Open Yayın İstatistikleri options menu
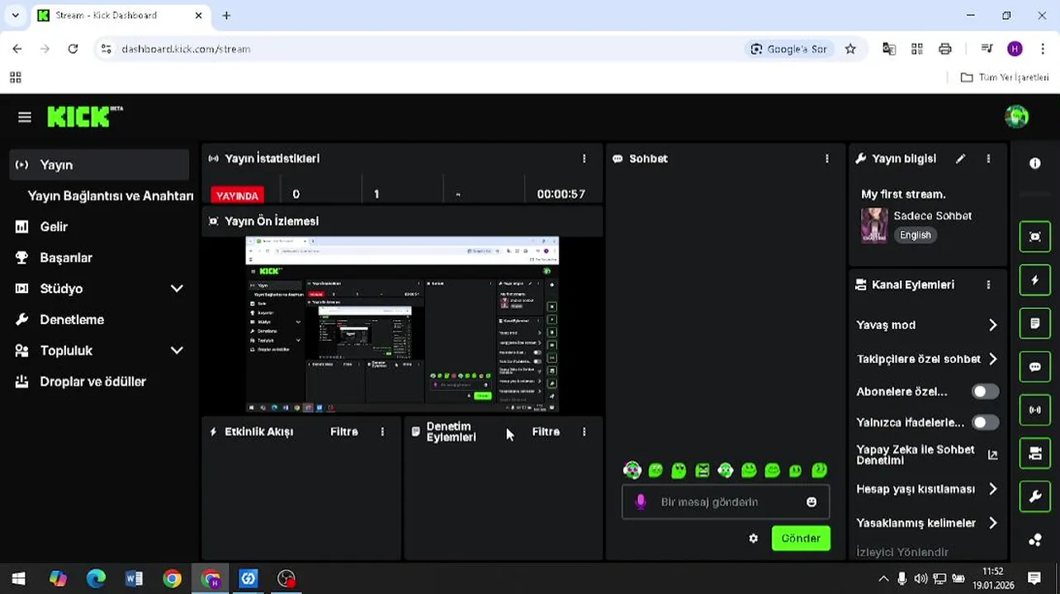This screenshot has width=1060, height=594. point(584,158)
